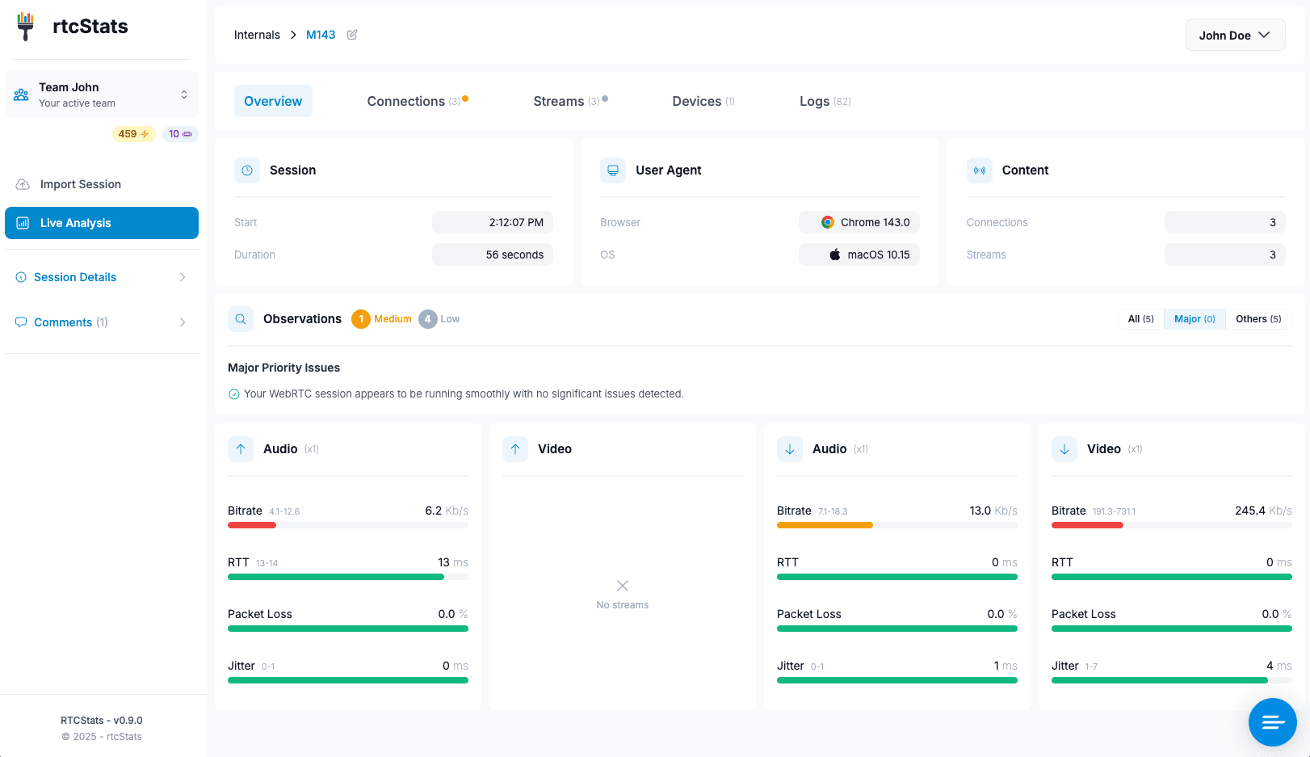Click the edit pencil icon next to M143
Image resolution: width=1310 pixels, height=757 pixels.
(352, 35)
